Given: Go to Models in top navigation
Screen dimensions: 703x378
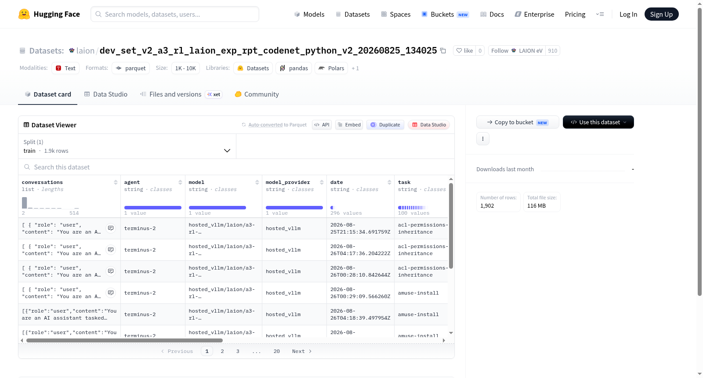Looking at the screenshot, I should (309, 14).
